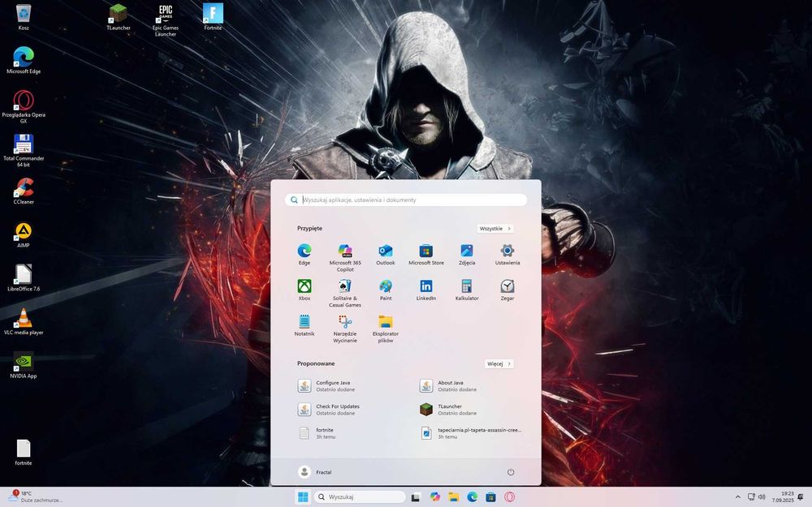
Task: Open the Fractal user account menu
Action: click(315, 472)
